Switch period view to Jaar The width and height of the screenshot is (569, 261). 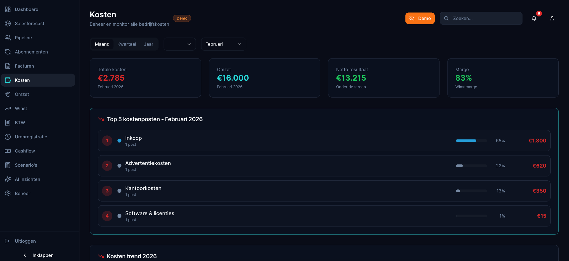(148, 44)
